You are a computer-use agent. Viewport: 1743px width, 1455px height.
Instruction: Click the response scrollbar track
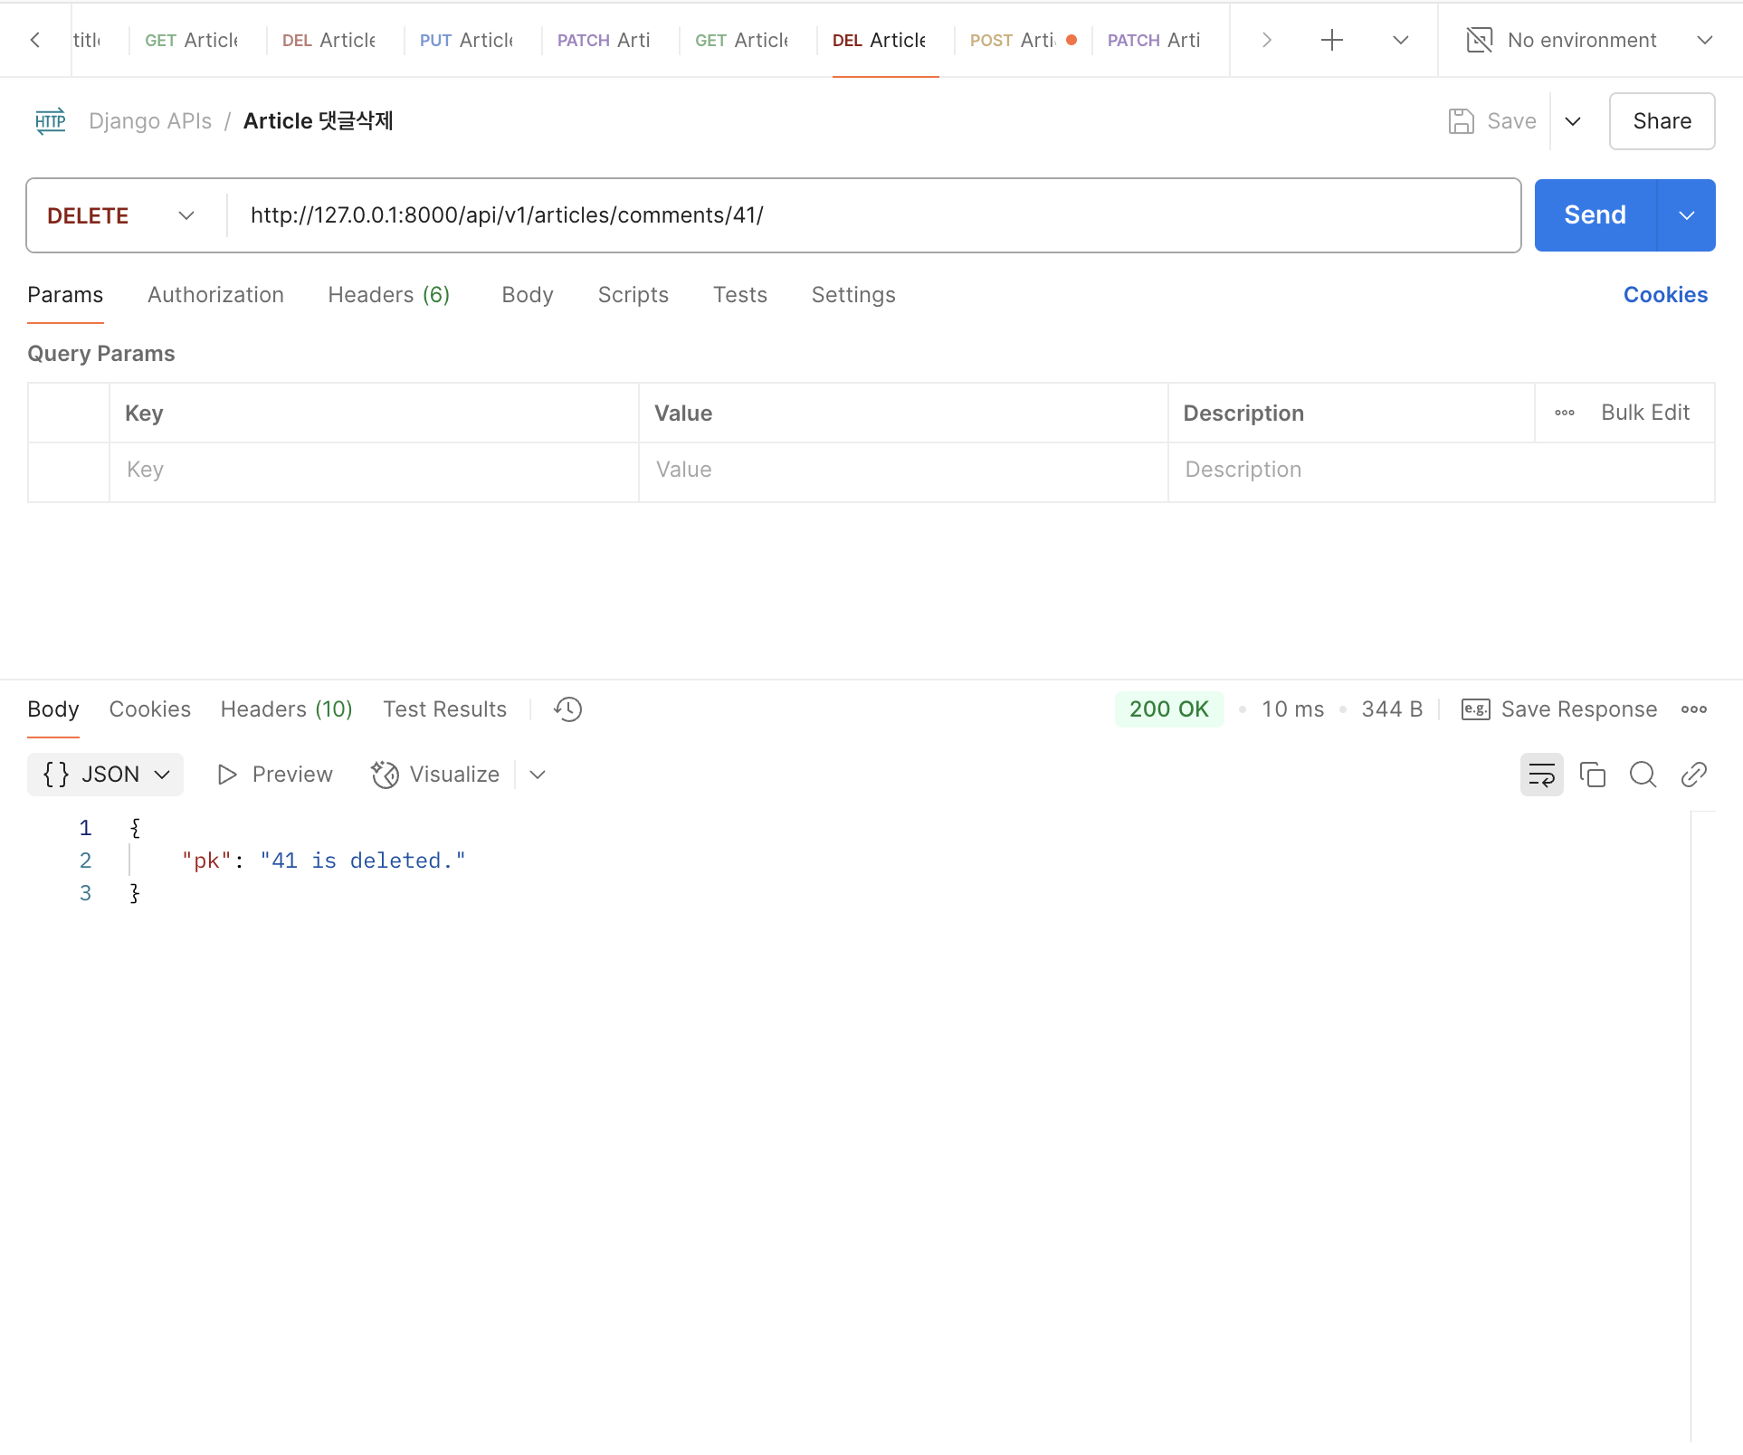click(1702, 1127)
